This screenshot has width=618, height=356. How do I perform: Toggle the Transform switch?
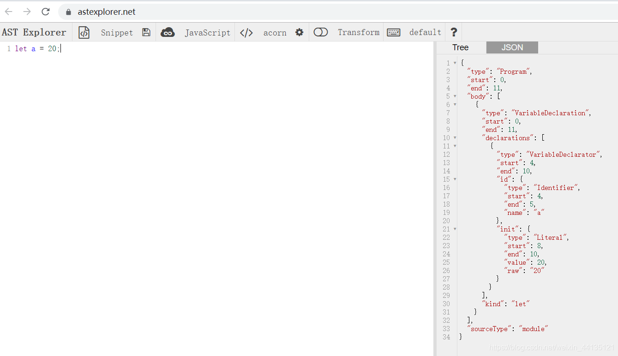click(x=321, y=32)
